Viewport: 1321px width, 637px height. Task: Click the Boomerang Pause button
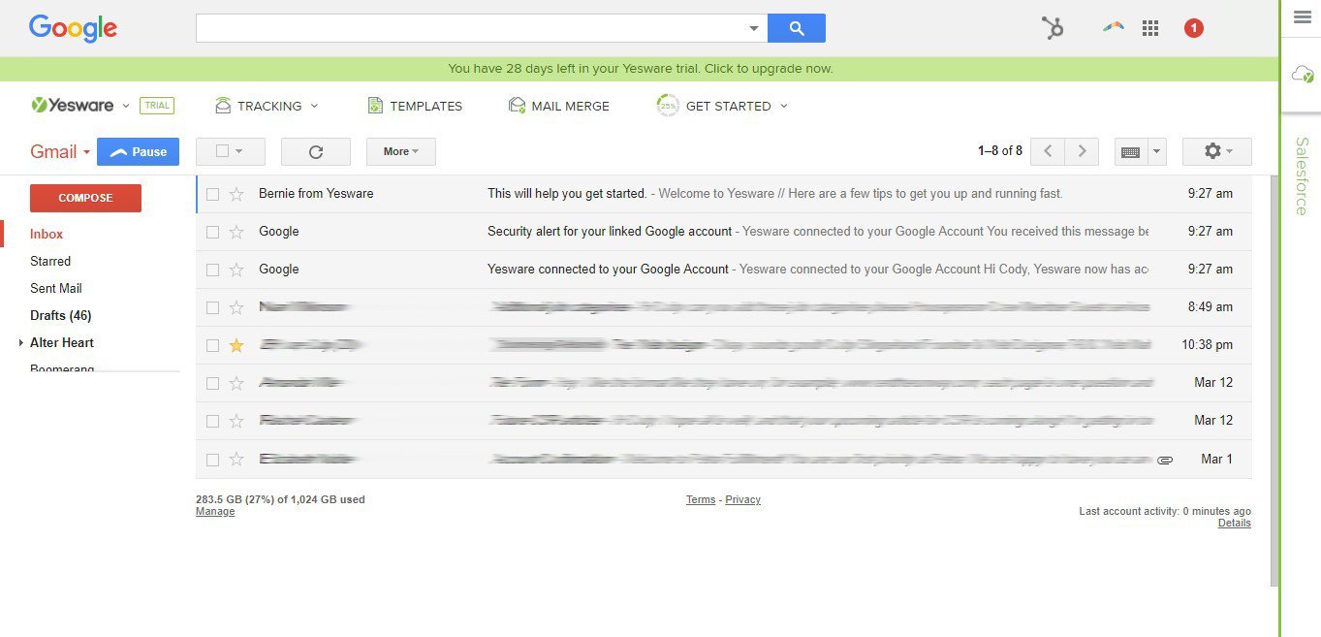tap(138, 152)
